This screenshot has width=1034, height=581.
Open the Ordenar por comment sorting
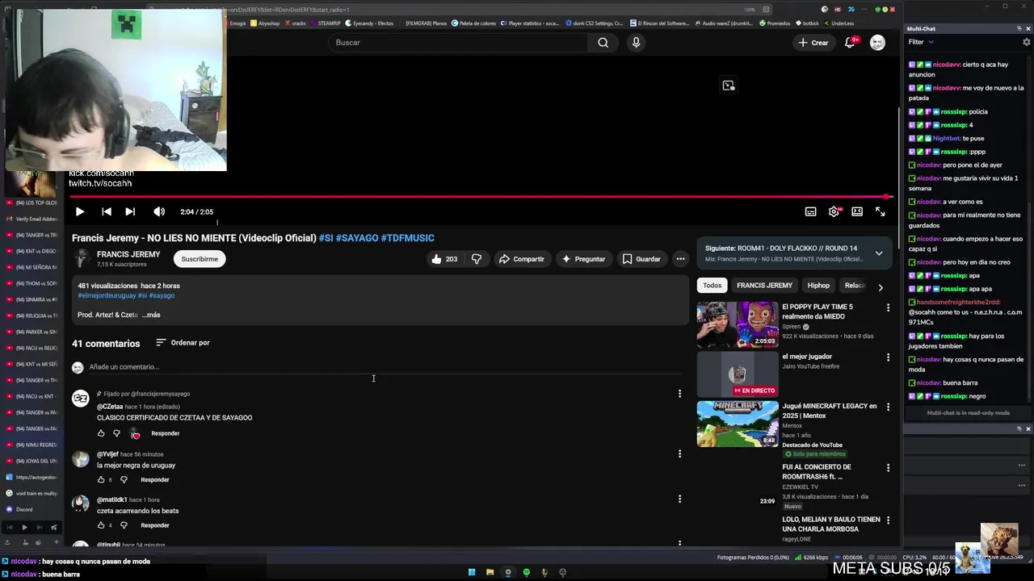(183, 343)
